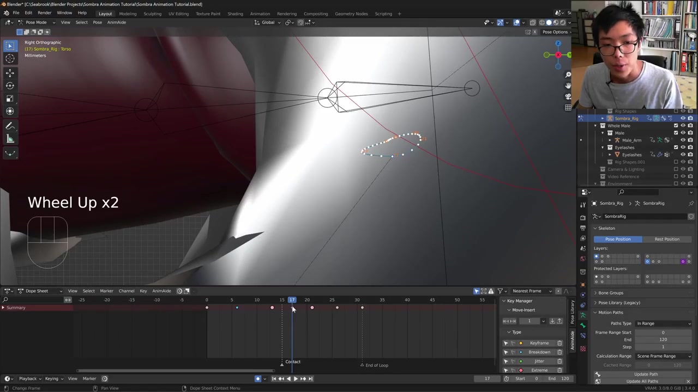This screenshot has height=392, width=698.
Task: Toggle the auto keying record button
Action: point(258,379)
